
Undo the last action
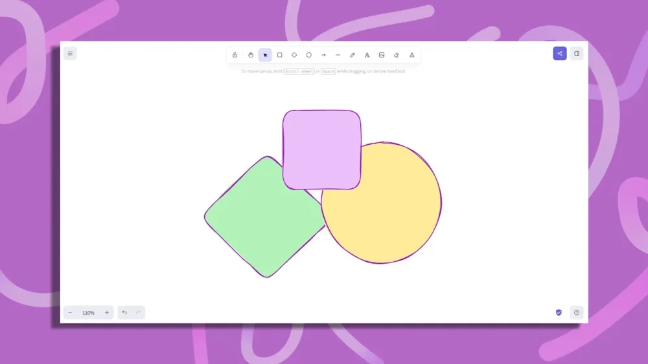click(124, 313)
